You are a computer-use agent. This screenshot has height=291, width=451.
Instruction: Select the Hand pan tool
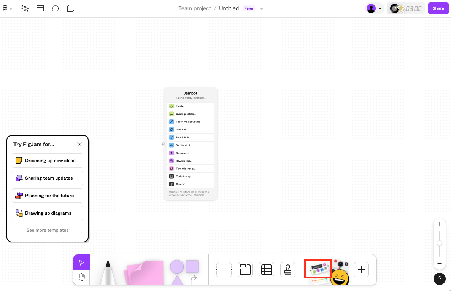[x=81, y=277]
